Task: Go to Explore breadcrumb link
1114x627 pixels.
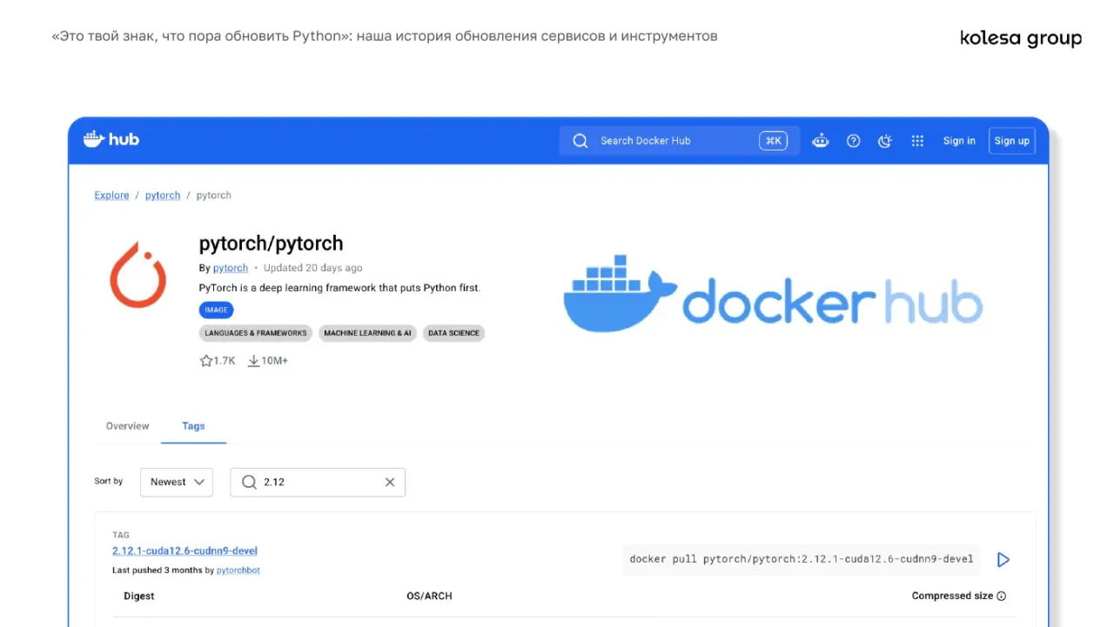Action: tap(111, 196)
